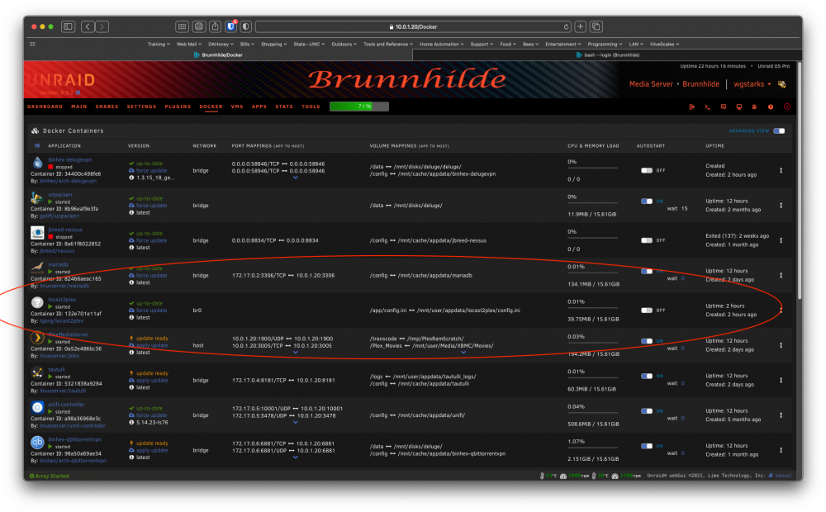Image resolution: width=826 pixels, height=512 pixels.
Task: Click the mariadb container name
Action: coord(58,264)
